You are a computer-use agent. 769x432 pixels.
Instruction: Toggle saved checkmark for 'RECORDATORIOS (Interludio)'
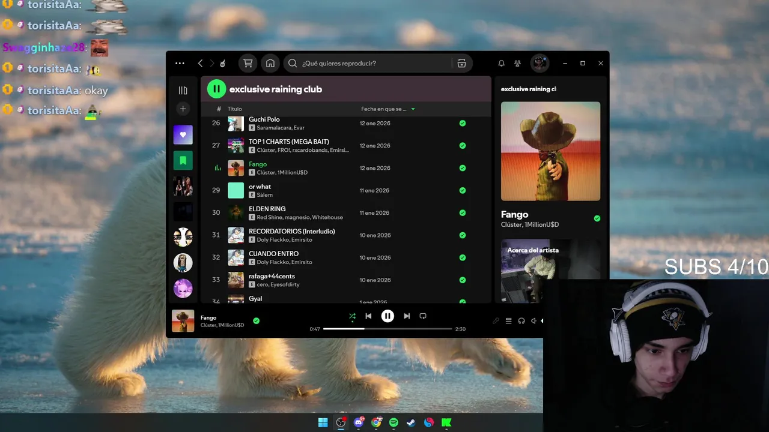[463, 235]
